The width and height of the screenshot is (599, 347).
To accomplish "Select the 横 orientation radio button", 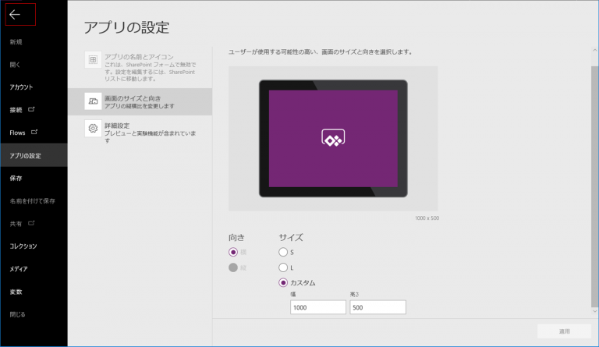I will tap(233, 252).
